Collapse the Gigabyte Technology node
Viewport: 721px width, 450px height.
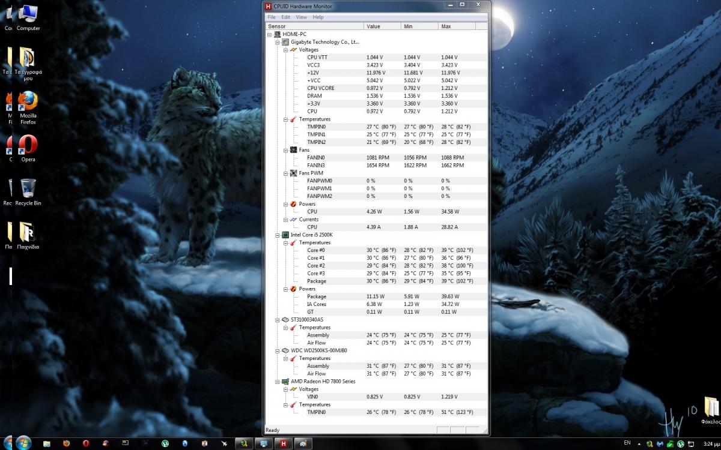[278, 42]
